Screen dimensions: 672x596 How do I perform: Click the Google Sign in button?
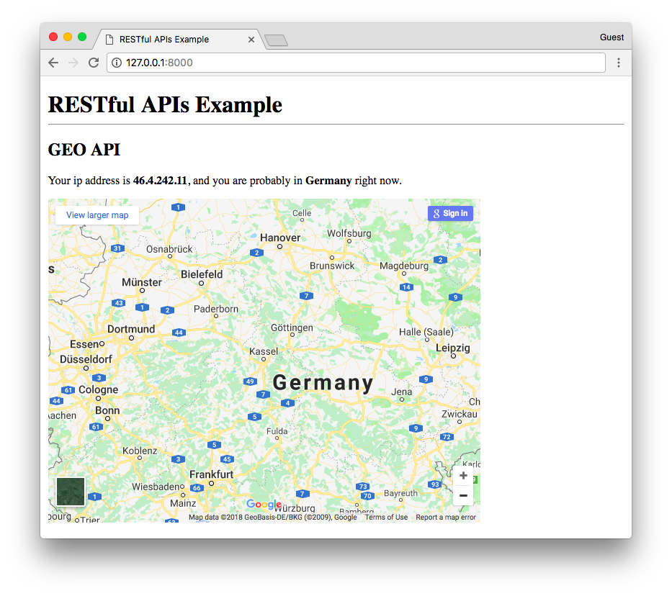tap(450, 213)
